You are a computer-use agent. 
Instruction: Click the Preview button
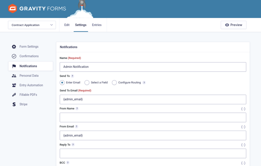point(233,25)
